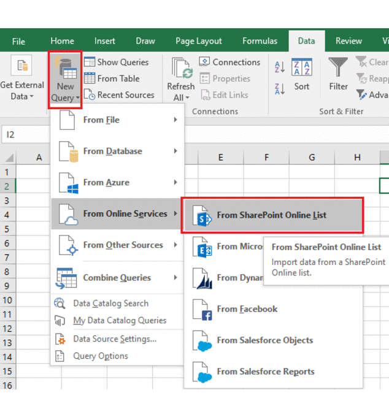Open Data Source Settings
389x417 pixels.
click(x=117, y=339)
